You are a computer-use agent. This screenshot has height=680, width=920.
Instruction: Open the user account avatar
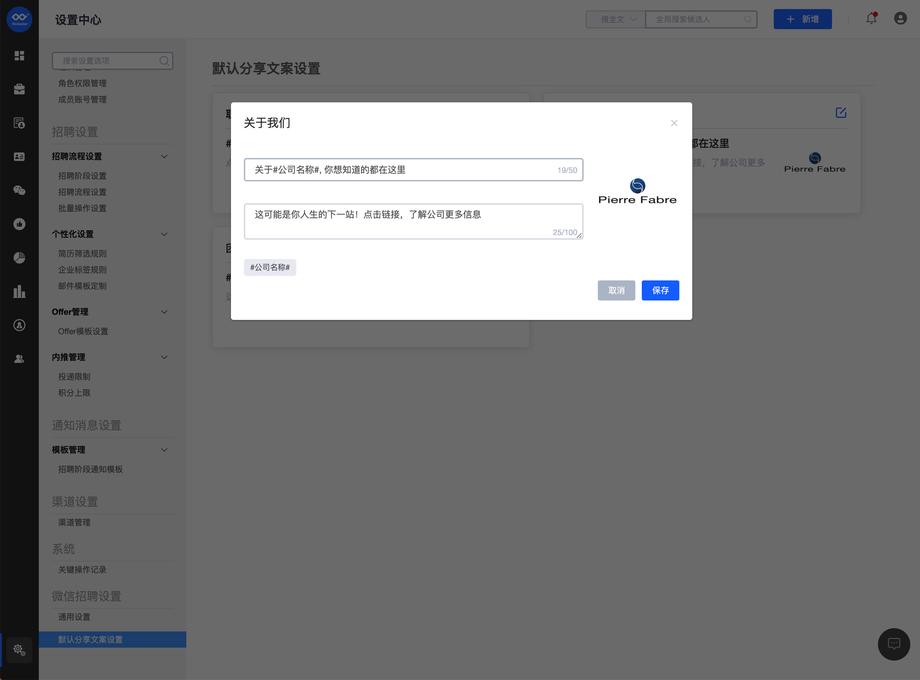[900, 18]
